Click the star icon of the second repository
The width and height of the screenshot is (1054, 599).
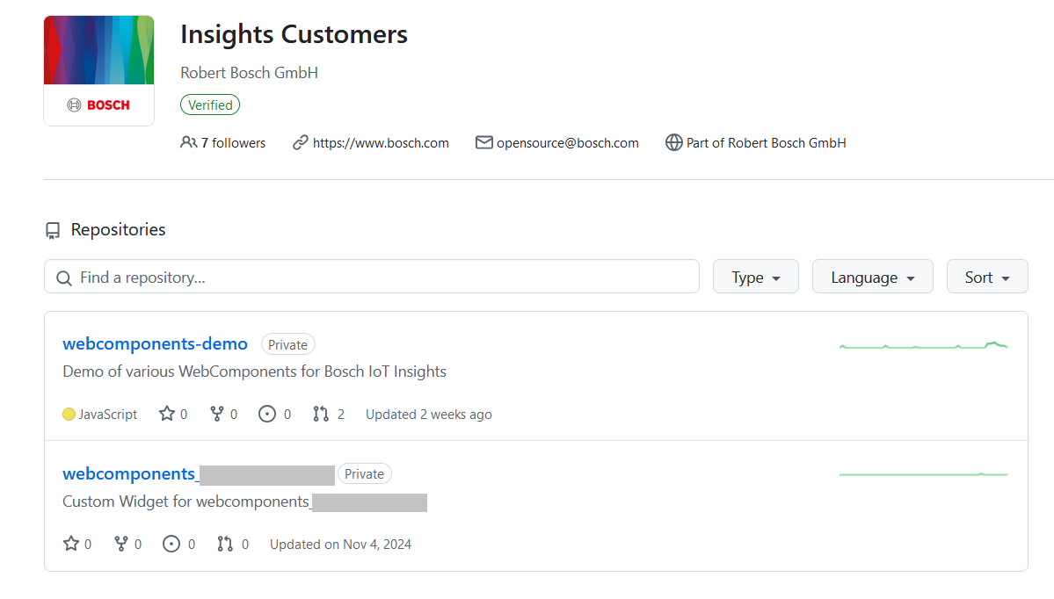coord(71,544)
